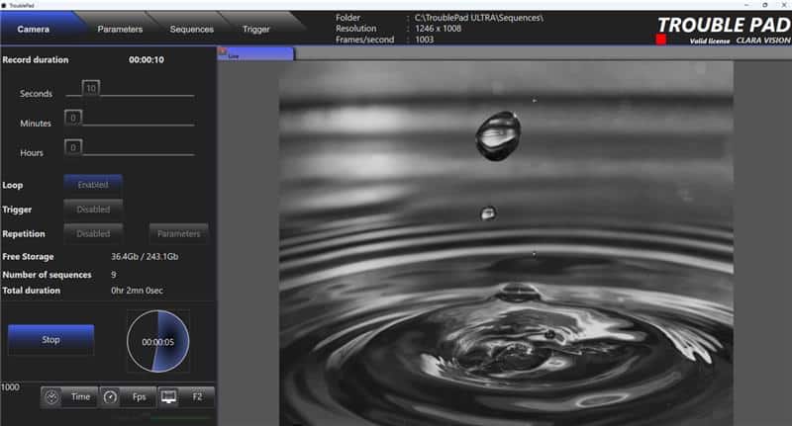Click the 1000 value above bottom toolbar
792x426 pixels.
pyautogui.click(x=10, y=387)
